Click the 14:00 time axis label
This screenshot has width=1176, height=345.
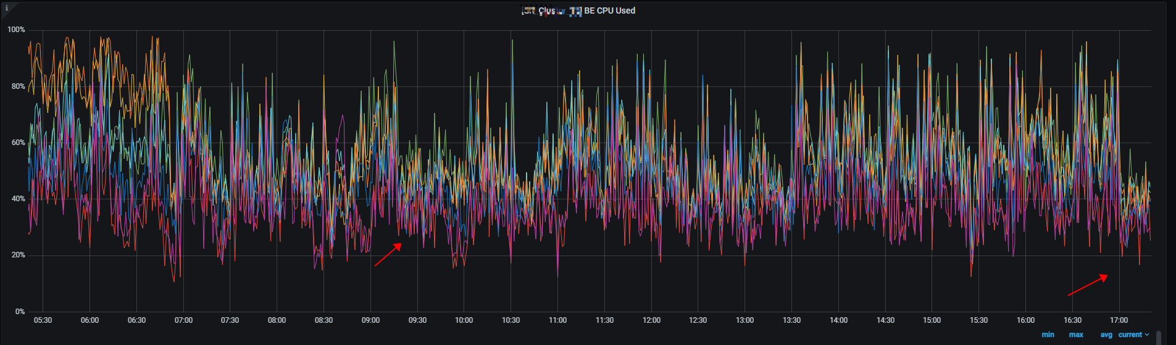pos(838,320)
